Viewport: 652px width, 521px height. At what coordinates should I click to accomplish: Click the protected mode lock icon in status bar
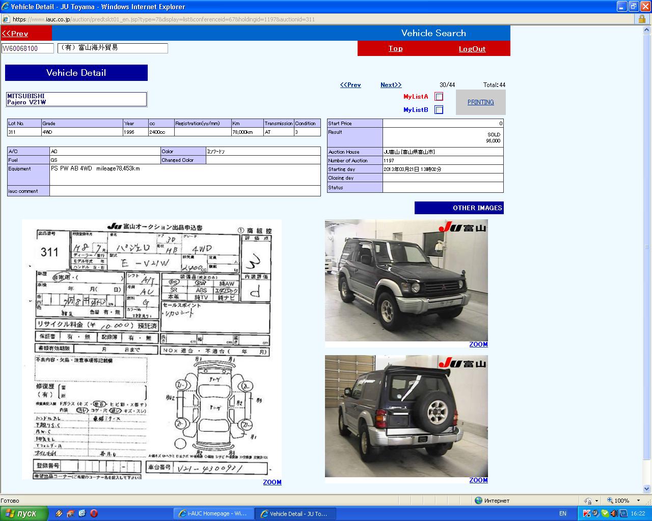tap(588, 501)
